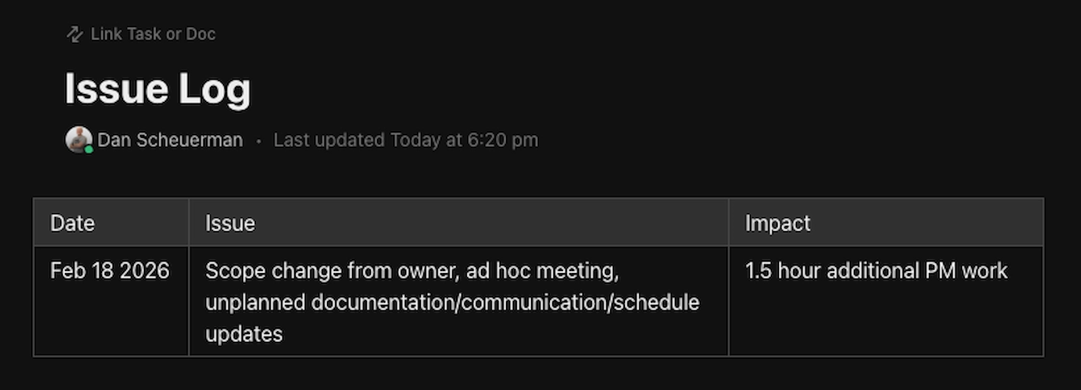Screen dimensions: 1081x390
Task: Click the 'Last updated Today at 6:20 pm' timestamp
Action: click(x=405, y=140)
